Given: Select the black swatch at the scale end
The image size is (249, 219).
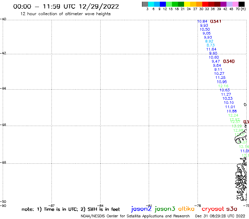Looking at the screenshot, I should 241,4.
